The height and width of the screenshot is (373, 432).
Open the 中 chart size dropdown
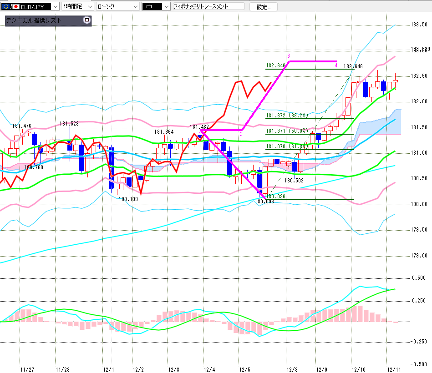[x=166, y=6]
